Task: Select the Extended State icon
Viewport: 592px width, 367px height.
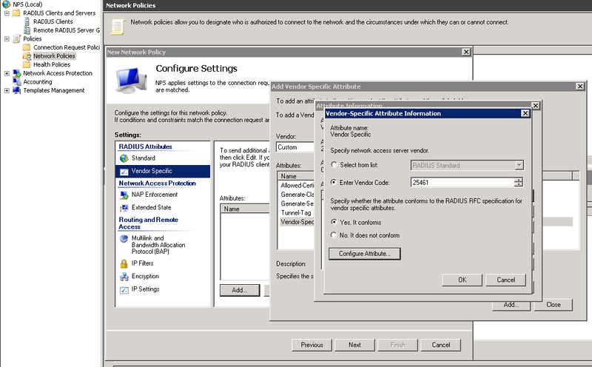Action: point(124,208)
